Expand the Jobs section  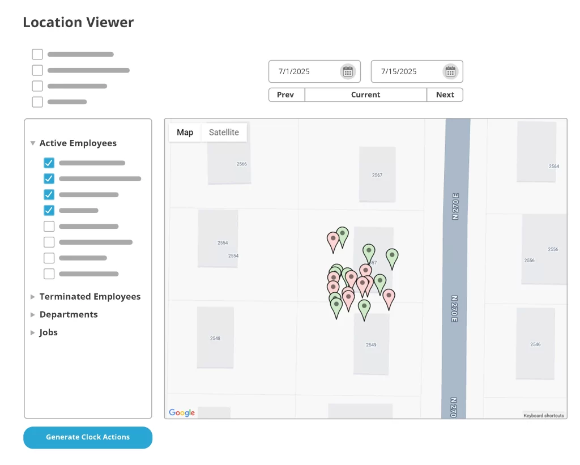click(33, 333)
